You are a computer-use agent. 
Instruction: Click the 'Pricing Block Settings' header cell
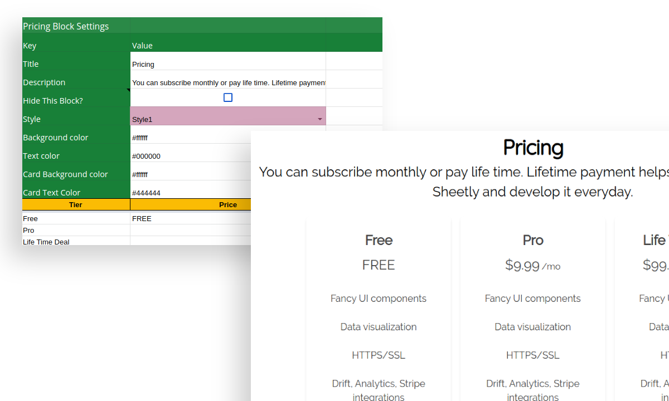pos(76,26)
